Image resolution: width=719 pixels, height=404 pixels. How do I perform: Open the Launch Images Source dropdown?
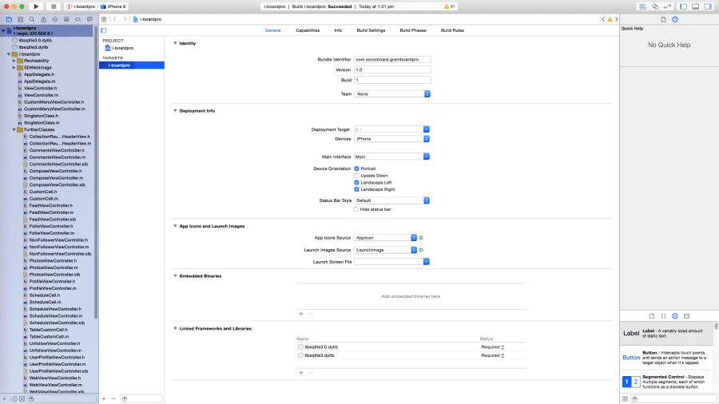click(385, 250)
